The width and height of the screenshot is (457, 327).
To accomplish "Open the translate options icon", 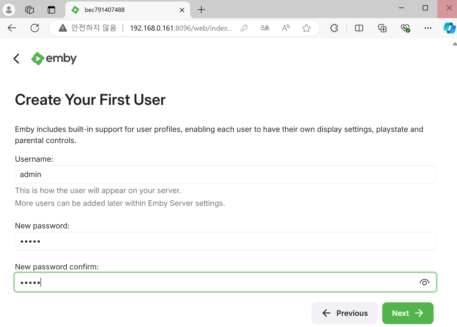I will [265, 28].
